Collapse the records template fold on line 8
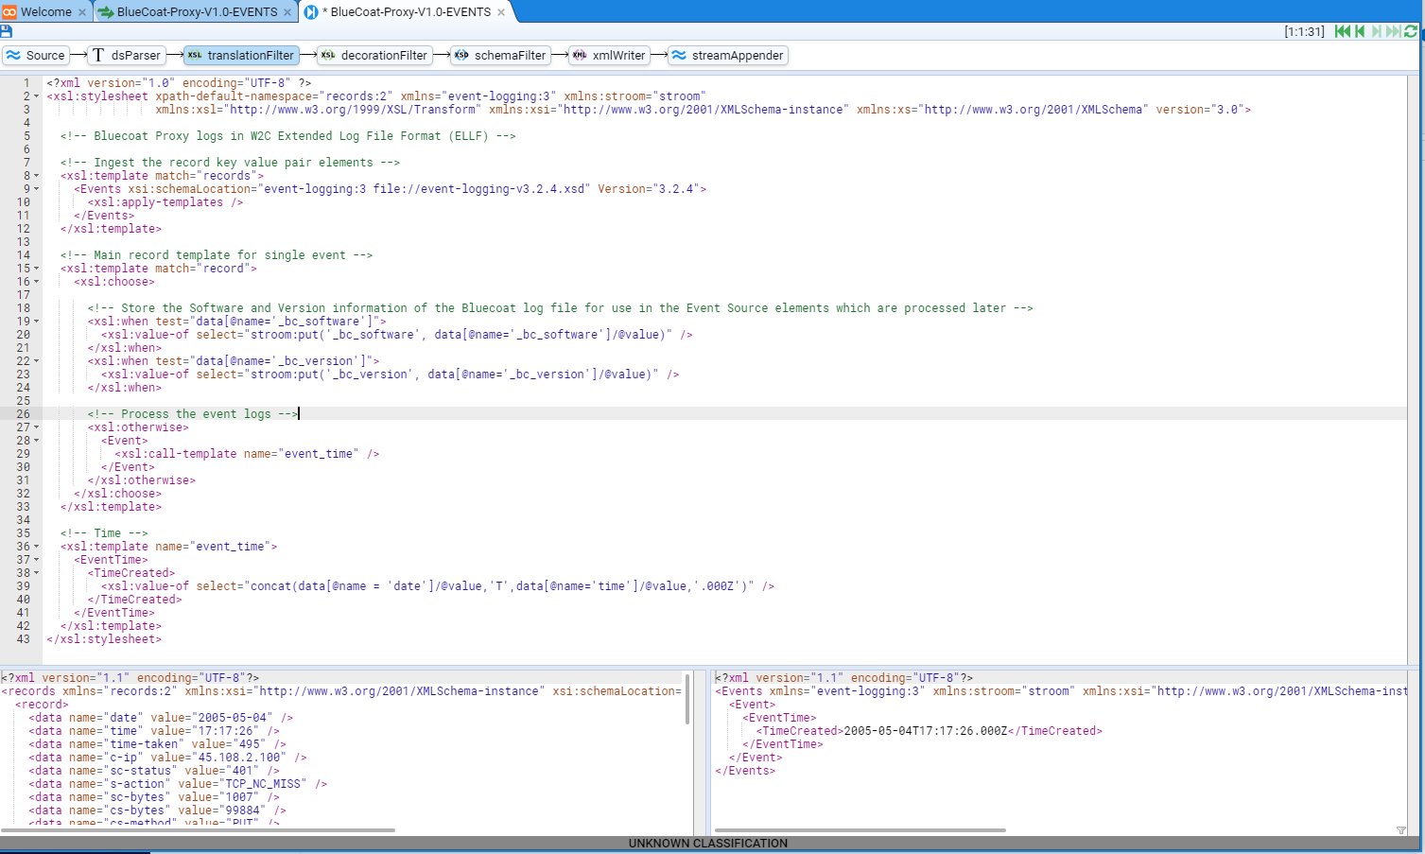 click(x=37, y=176)
